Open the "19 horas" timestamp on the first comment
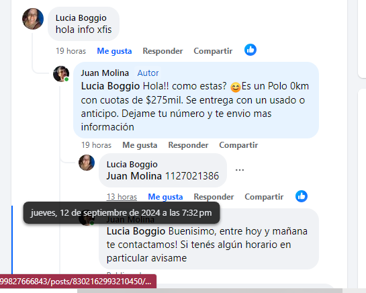The height and width of the screenshot is (293, 366). point(71,51)
